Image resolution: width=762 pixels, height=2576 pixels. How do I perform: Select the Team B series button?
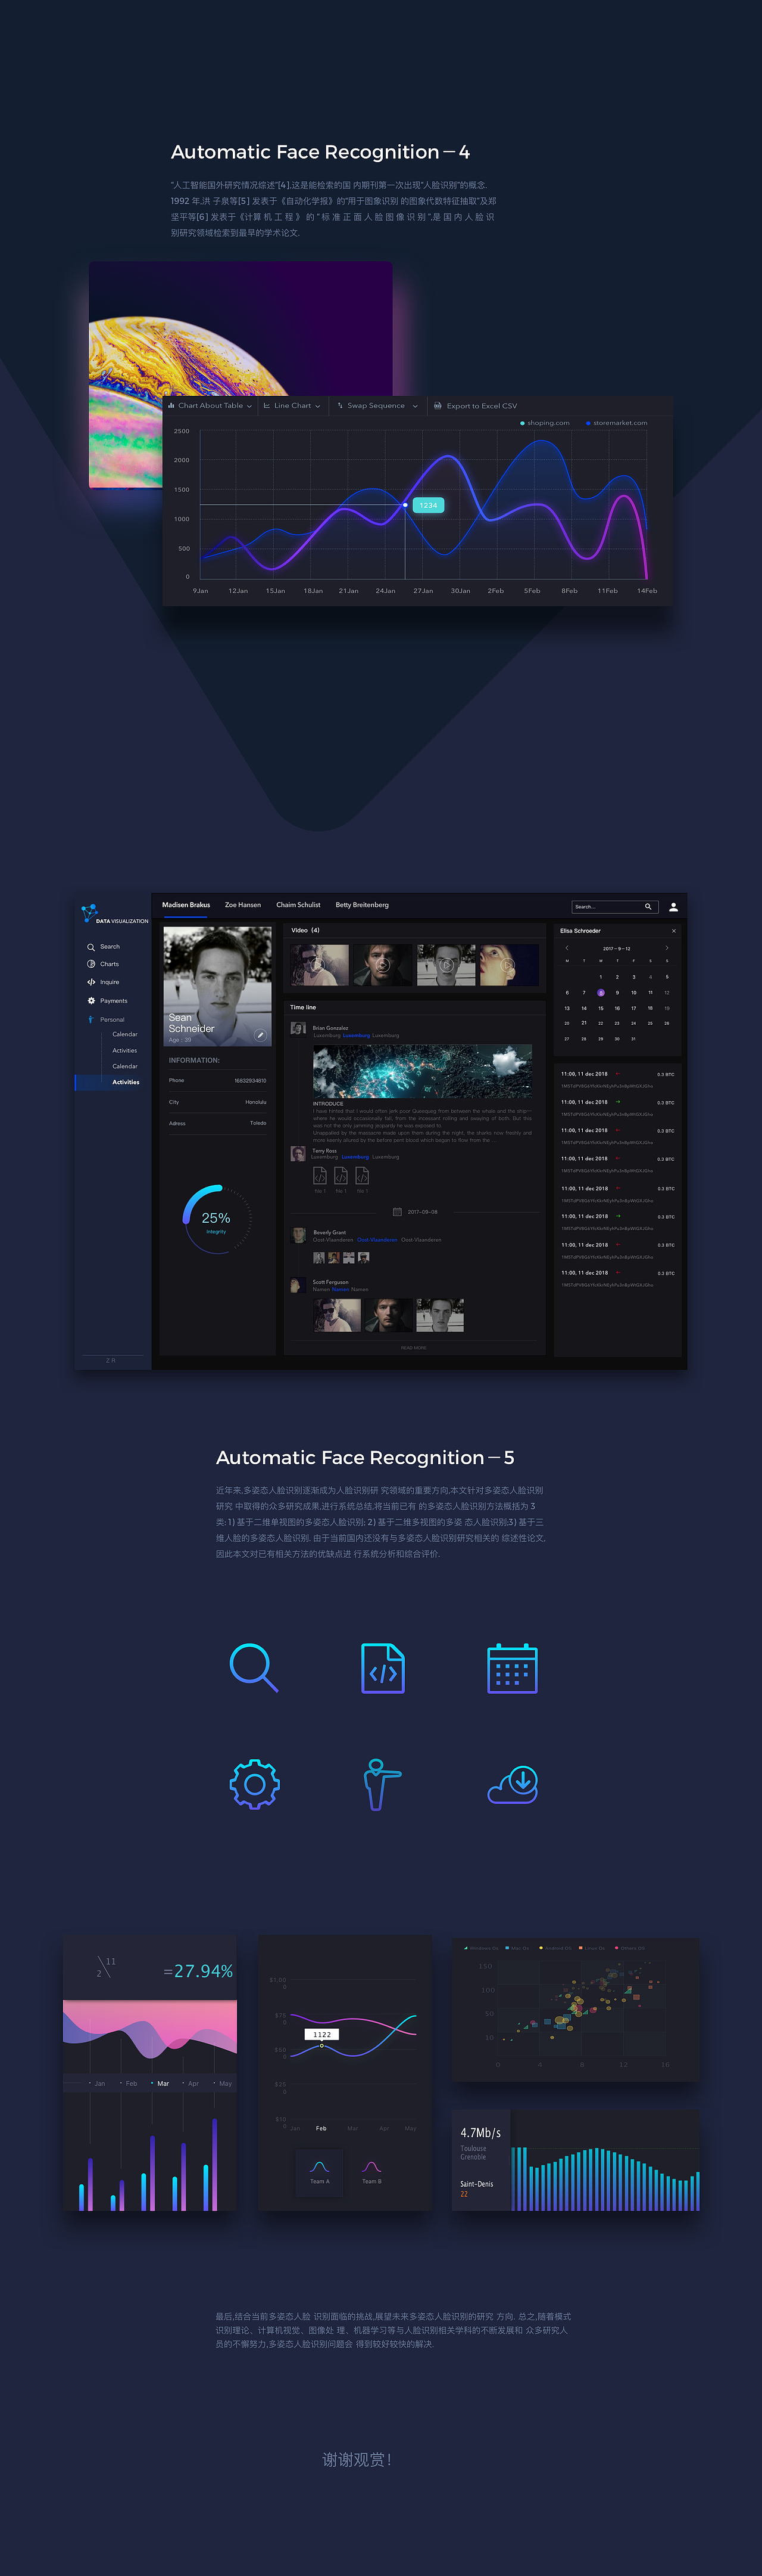(x=371, y=2172)
